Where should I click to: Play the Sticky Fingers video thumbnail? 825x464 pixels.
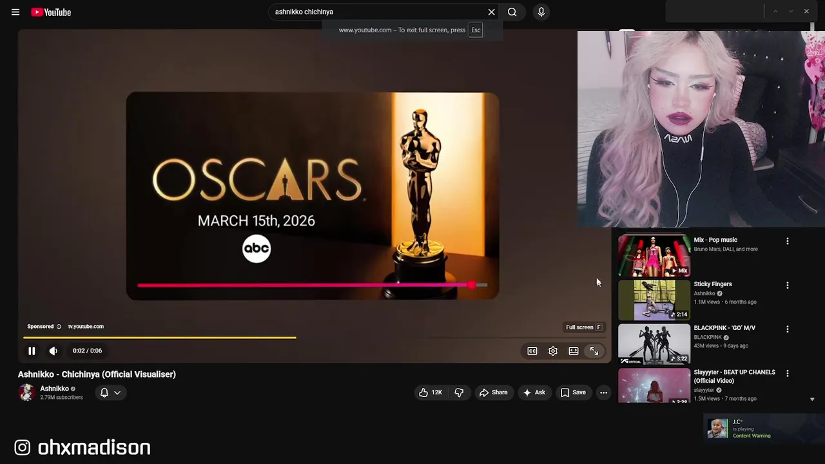pyautogui.click(x=654, y=300)
